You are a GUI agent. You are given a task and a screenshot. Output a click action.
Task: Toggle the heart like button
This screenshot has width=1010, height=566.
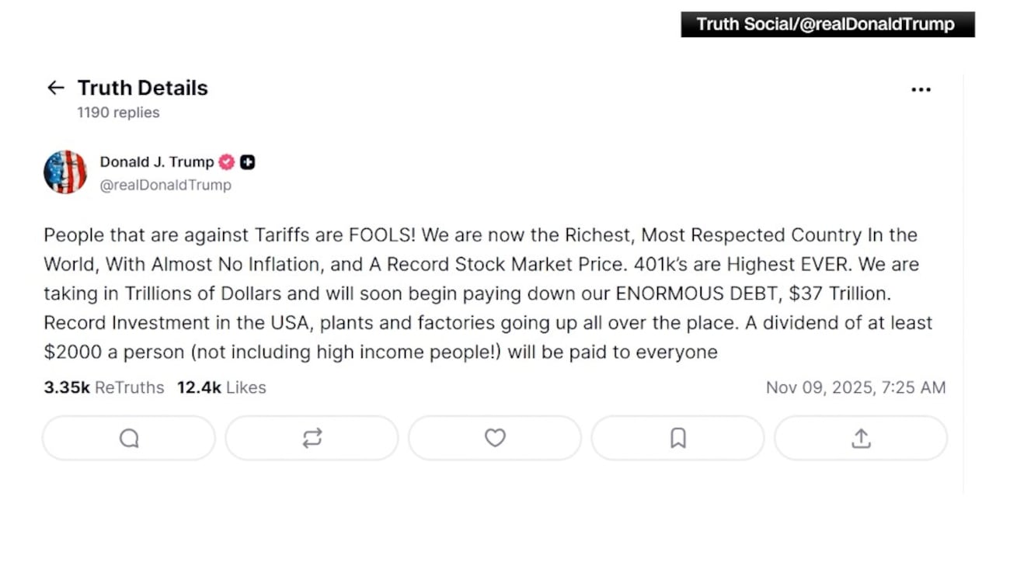click(x=495, y=439)
